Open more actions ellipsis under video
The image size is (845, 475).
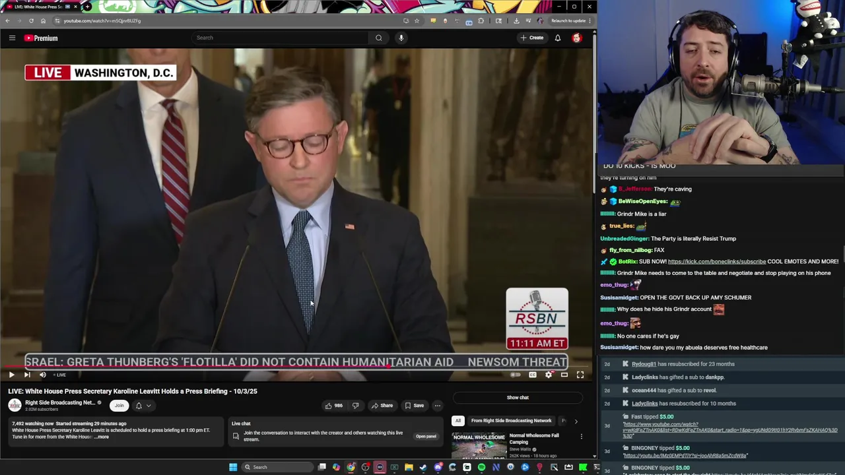(x=437, y=406)
